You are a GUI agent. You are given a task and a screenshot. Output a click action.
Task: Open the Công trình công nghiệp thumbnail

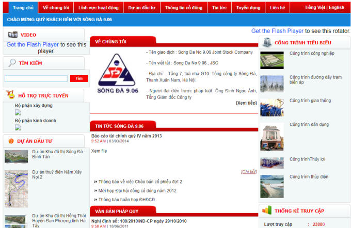272,60
